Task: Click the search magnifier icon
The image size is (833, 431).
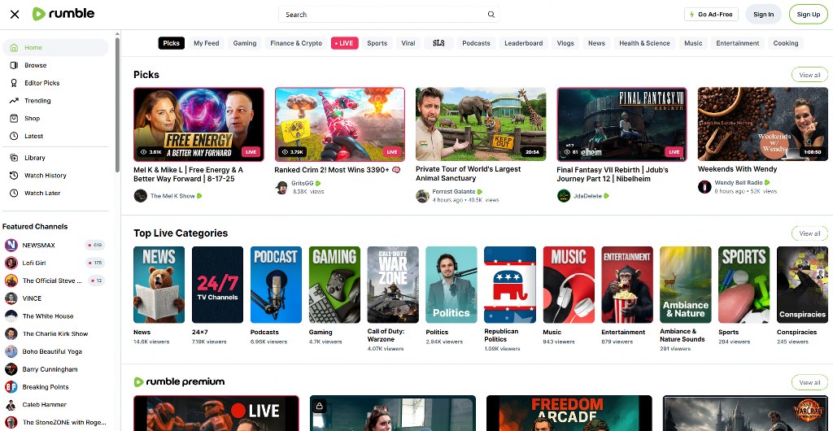Action: (491, 15)
